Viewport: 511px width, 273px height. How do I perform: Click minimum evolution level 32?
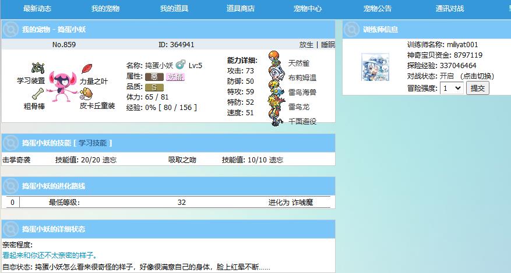182,203
